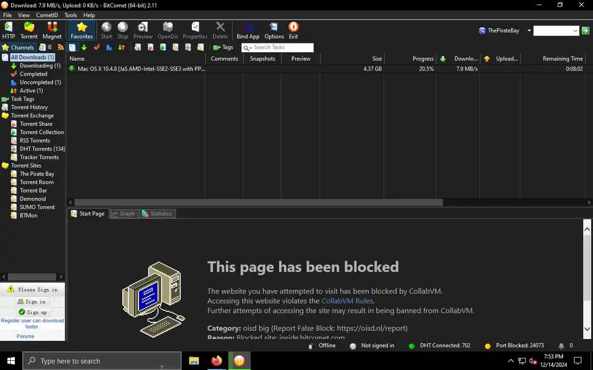
Task: Click the Exit toolbar icon
Action: click(x=293, y=31)
